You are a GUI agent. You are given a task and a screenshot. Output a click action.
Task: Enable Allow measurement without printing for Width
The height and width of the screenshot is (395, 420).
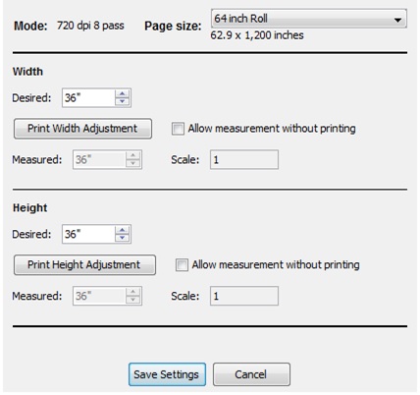point(178,129)
